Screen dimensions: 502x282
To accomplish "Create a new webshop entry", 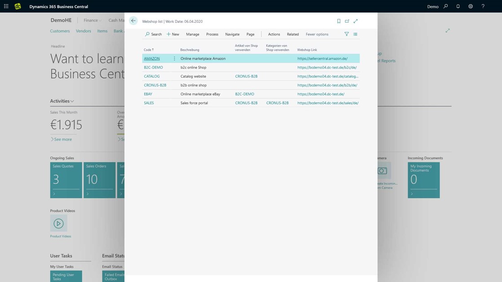I will [172, 34].
